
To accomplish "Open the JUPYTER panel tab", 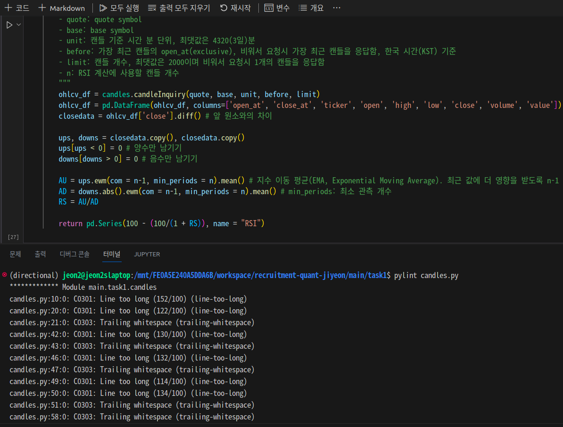I will (x=147, y=254).
